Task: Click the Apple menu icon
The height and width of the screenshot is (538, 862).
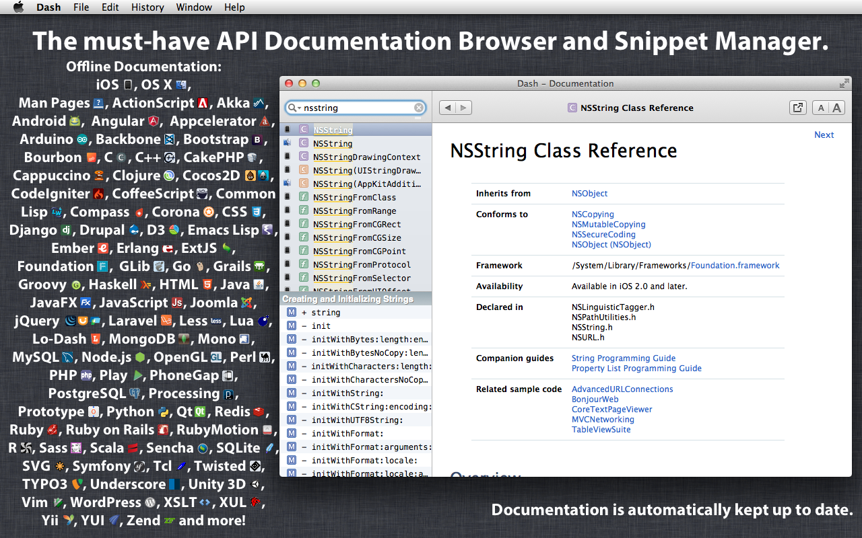Action: pos(18,7)
